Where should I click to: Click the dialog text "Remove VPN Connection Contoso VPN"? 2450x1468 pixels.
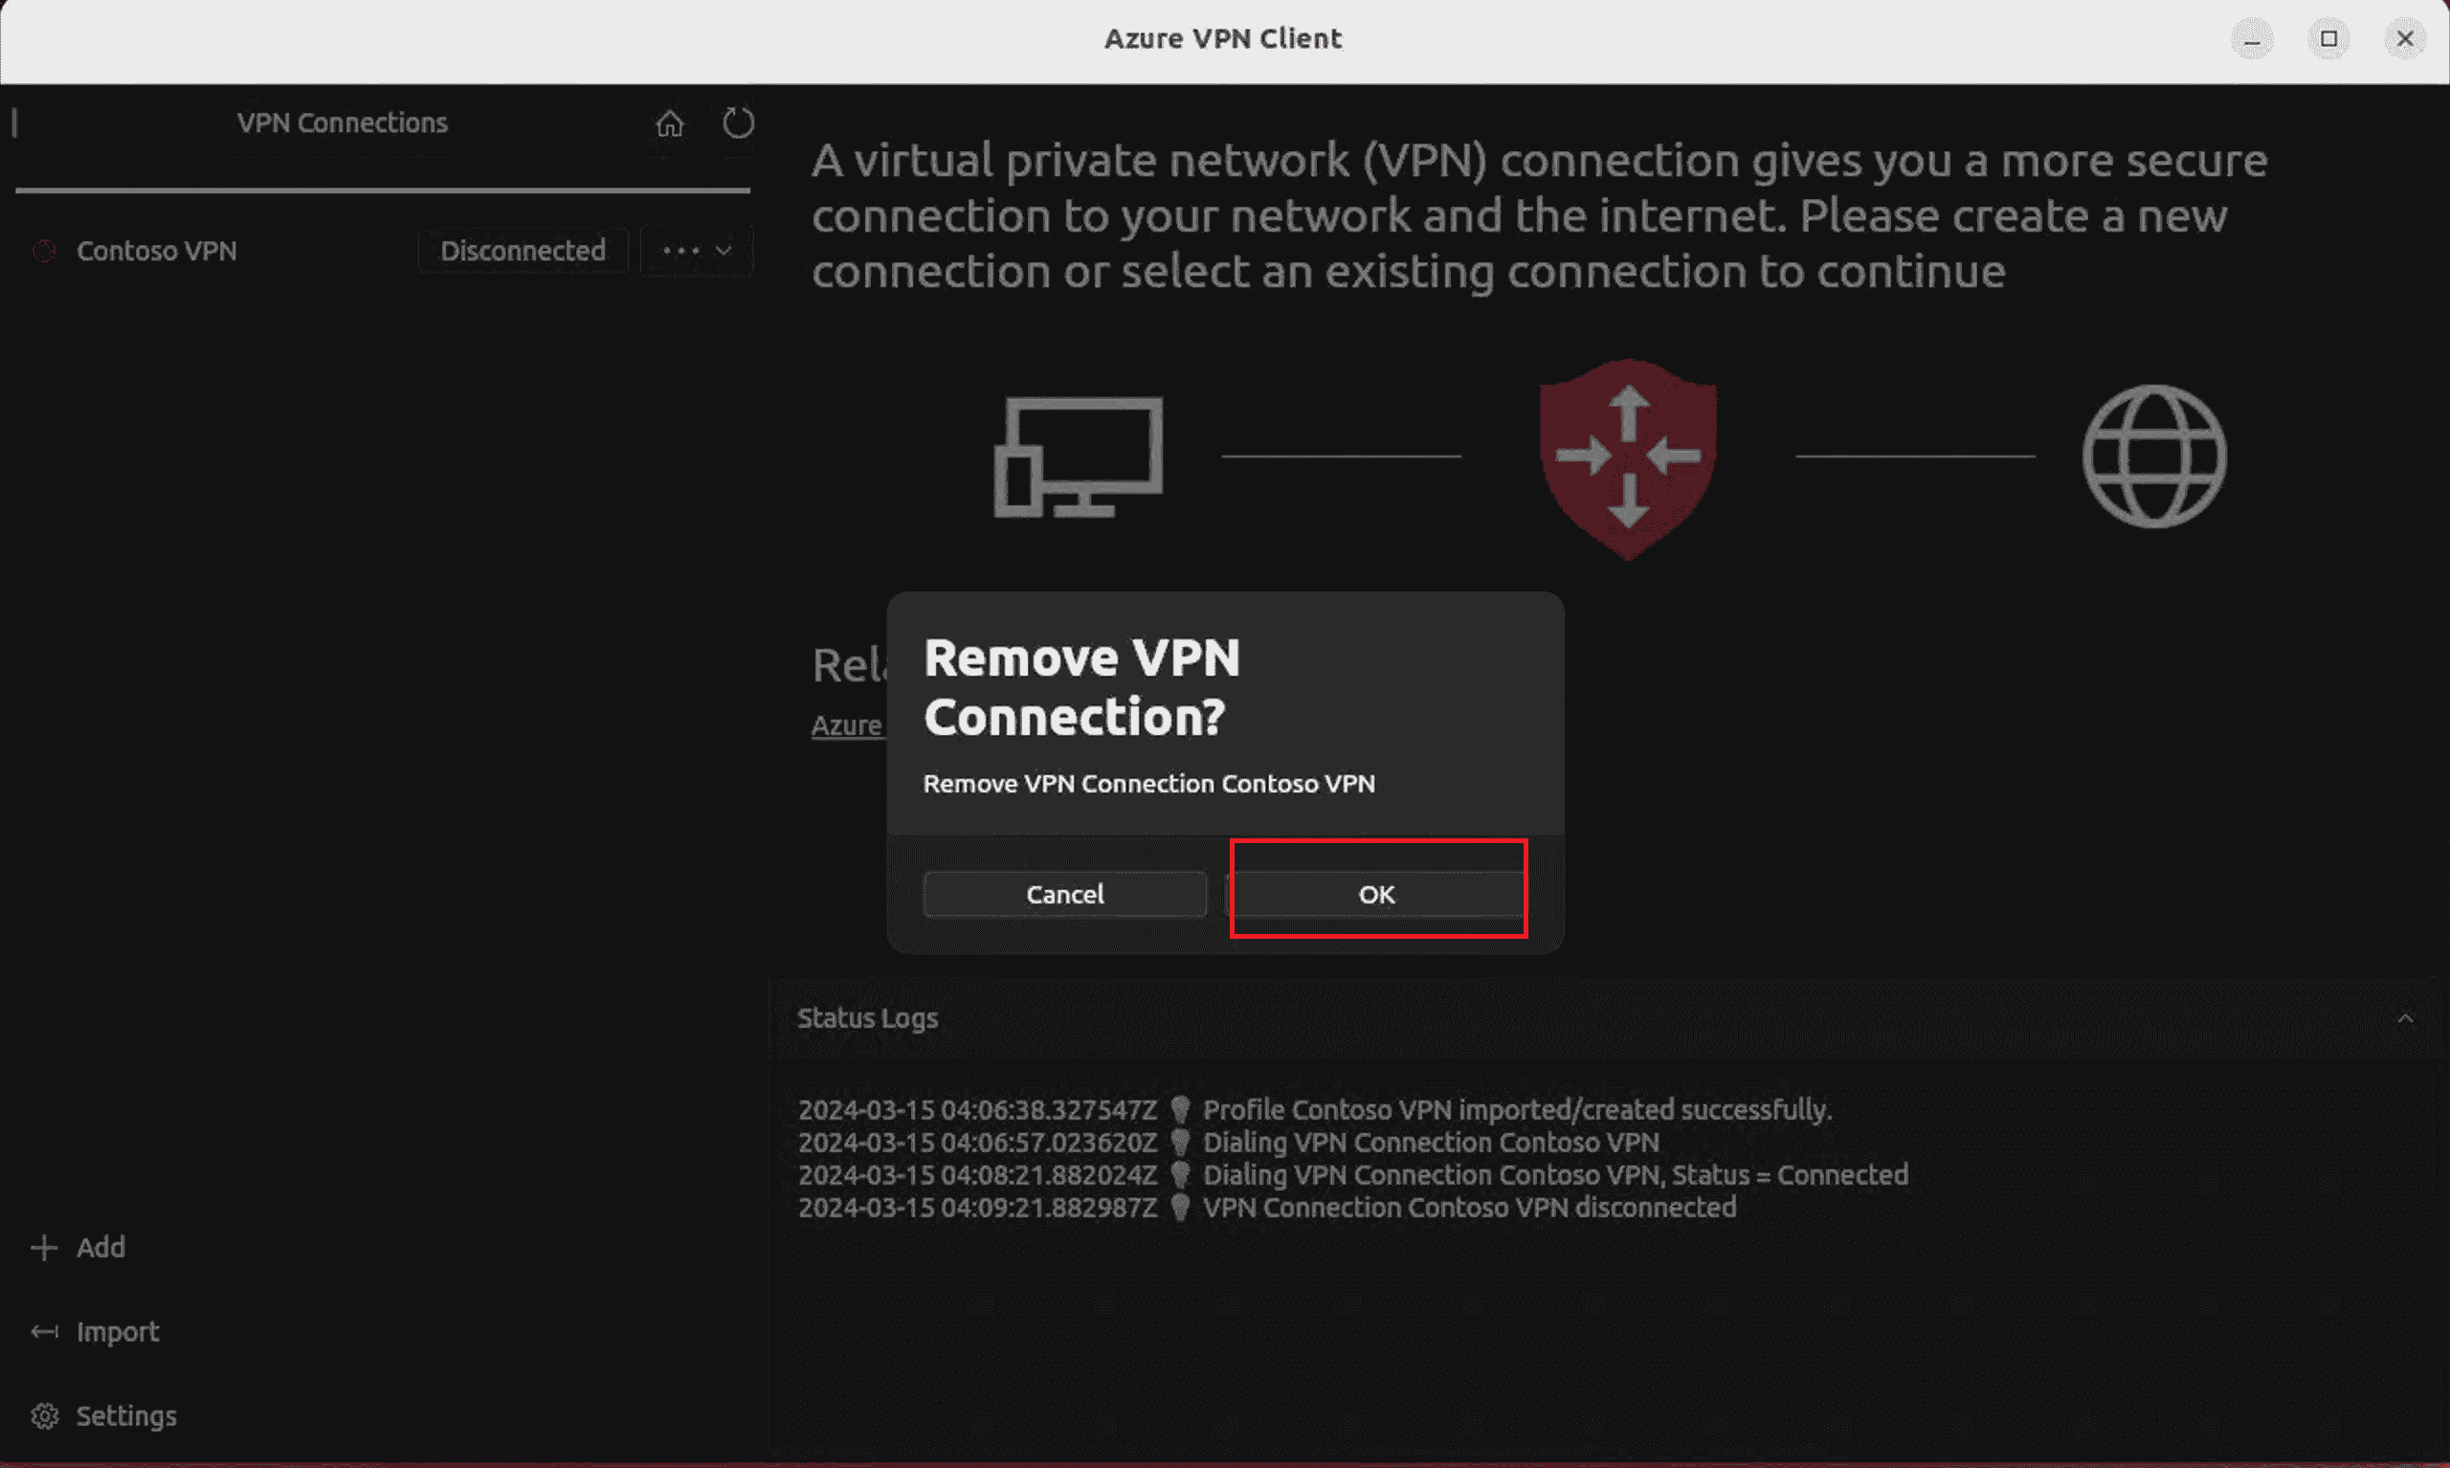[1148, 784]
